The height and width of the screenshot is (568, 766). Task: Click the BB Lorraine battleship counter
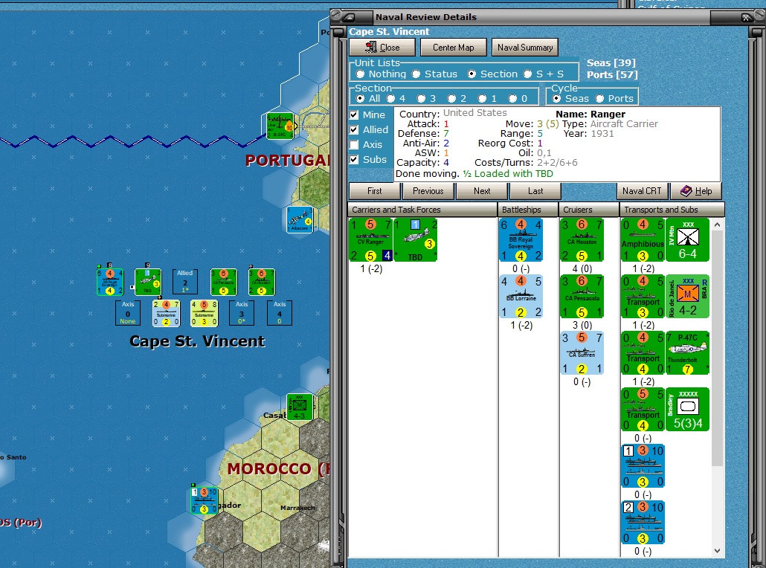pos(521,296)
